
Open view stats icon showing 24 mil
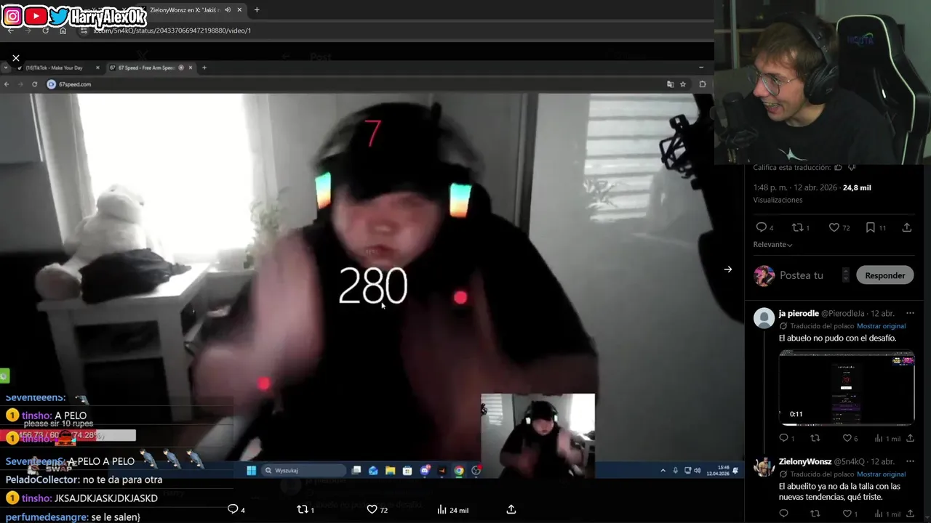tap(441, 510)
